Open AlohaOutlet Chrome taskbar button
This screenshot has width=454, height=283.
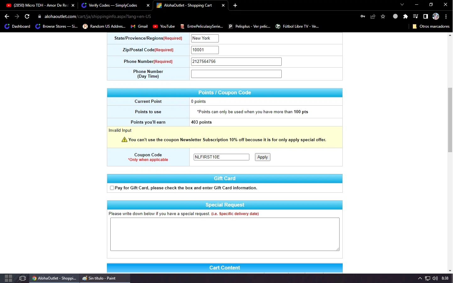pyautogui.click(x=54, y=278)
